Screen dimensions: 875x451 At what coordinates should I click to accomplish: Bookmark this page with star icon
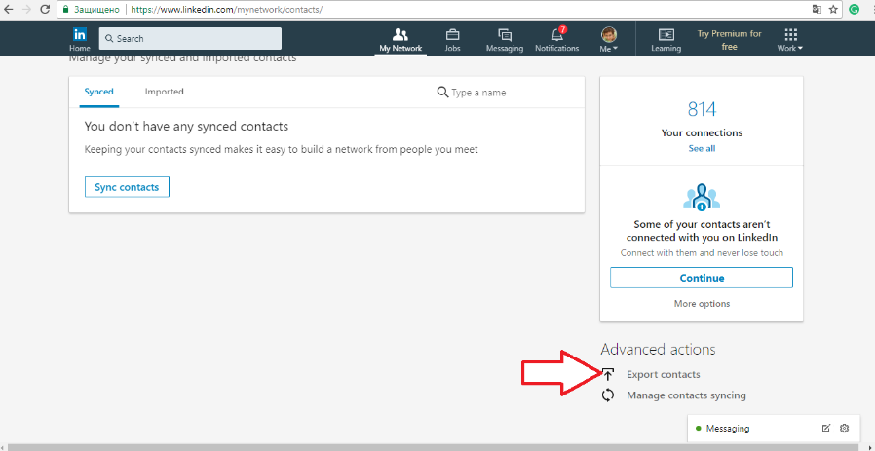point(833,10)
